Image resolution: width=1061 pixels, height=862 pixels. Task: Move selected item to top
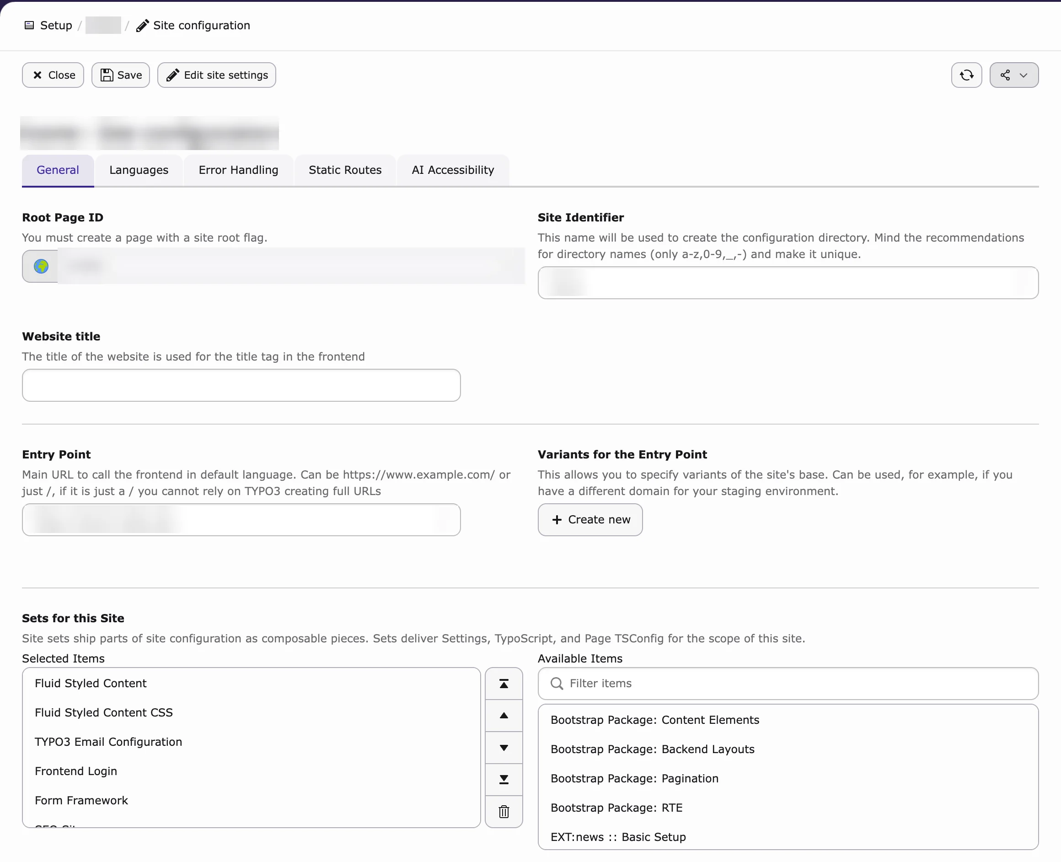pyautogui.click(x=504, y=684)
